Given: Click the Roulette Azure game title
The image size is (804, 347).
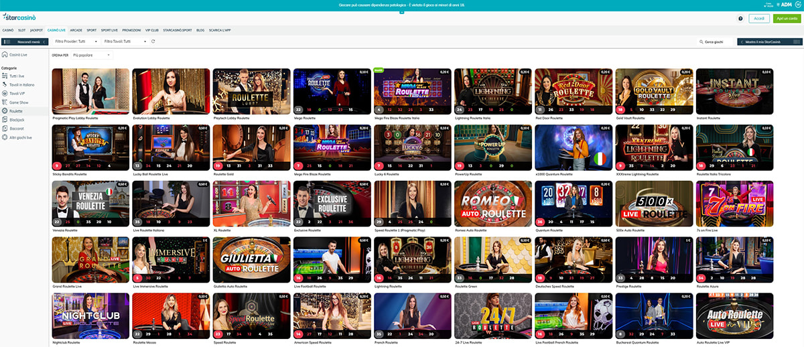Looking at the screenshot, I should [706, 286].
